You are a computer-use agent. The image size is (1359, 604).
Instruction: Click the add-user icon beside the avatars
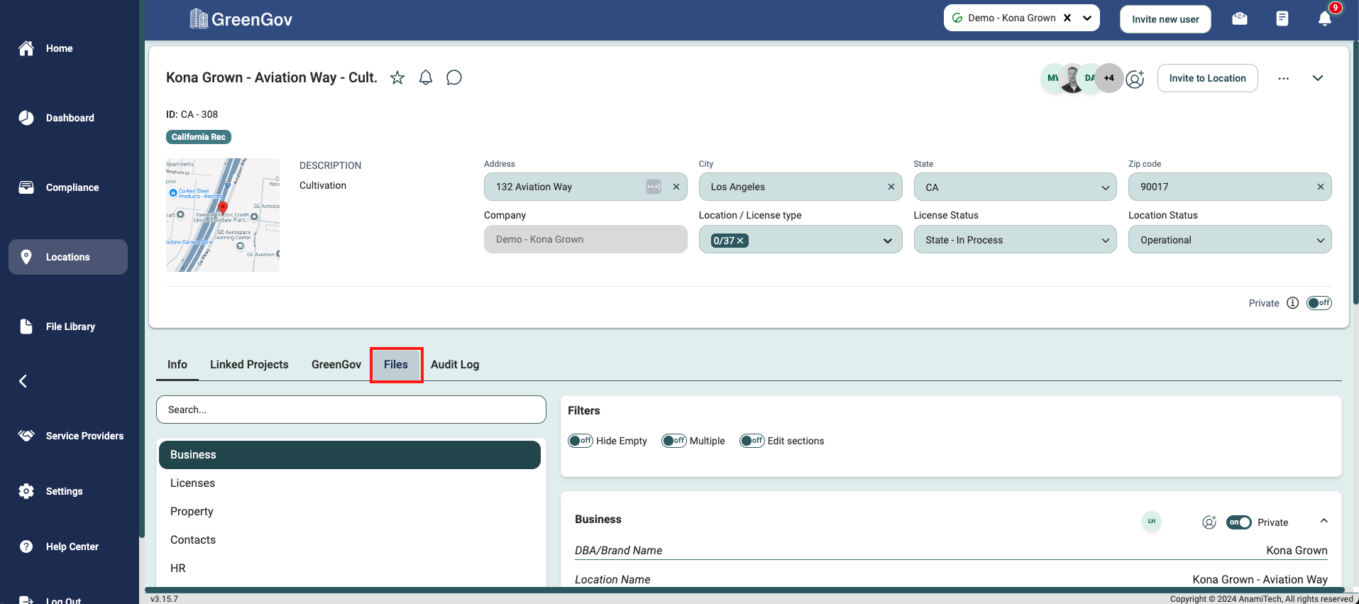(1135, 78)
